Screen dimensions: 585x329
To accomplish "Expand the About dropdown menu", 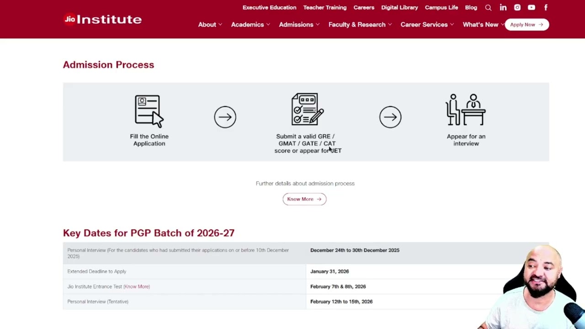I will pyautogui.click(x=210, y=25).
